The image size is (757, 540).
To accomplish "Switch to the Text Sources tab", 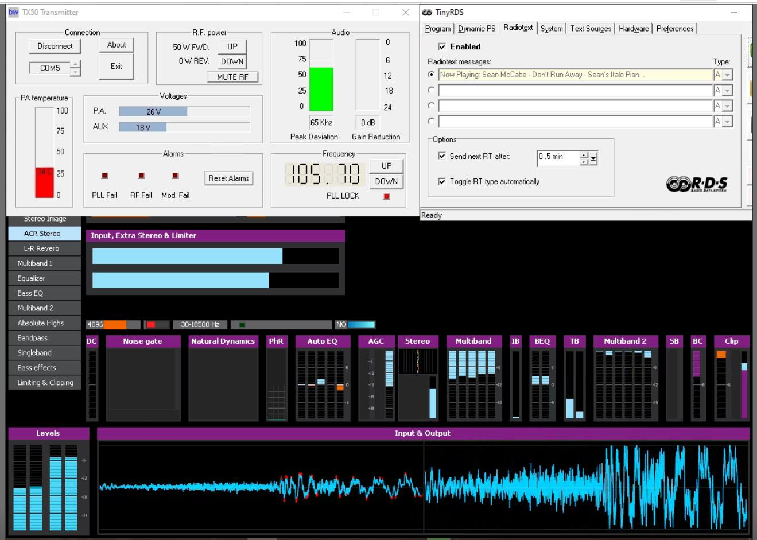I will (x=591, y=29).
